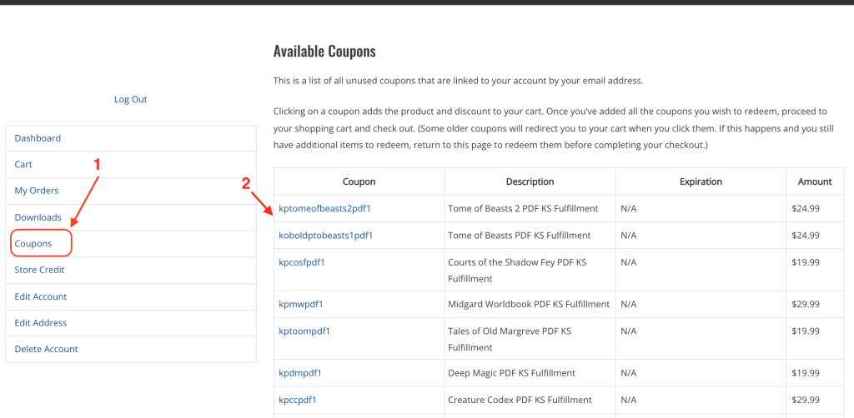Click the Expiration column header
The height and width of the screenshot is (418, 854).
(701, 182)
